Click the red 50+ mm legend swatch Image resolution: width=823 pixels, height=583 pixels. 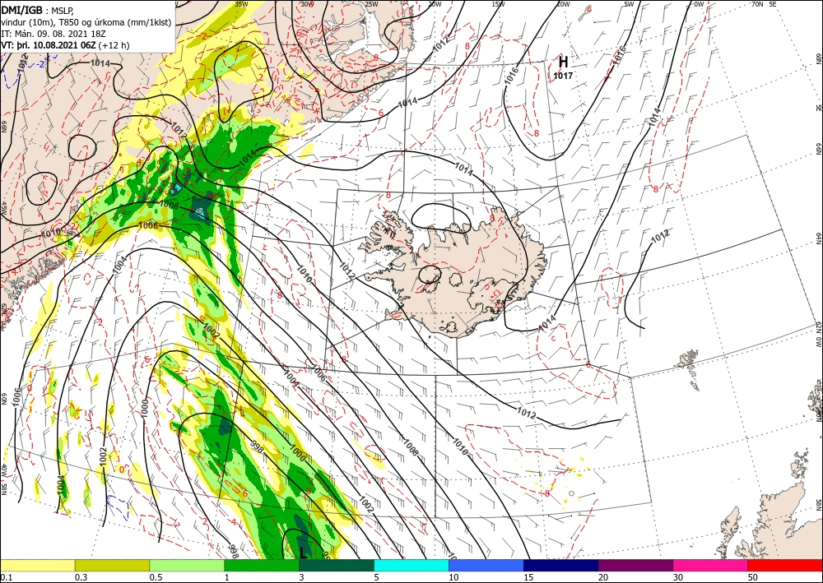tap(785, 565)
